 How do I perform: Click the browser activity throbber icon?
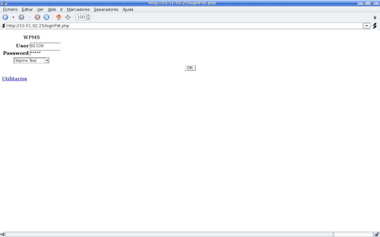click(375, 17)
